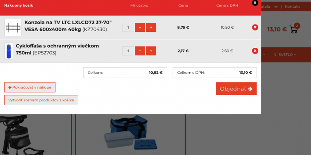311x155 pixels.
Task: Remove Cyklofľaša item from cart
Action: point(255,51)
